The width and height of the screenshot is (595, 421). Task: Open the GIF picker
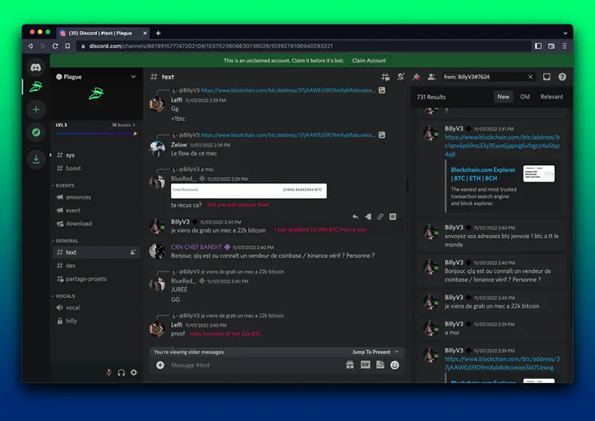click(x=365, y=364)
